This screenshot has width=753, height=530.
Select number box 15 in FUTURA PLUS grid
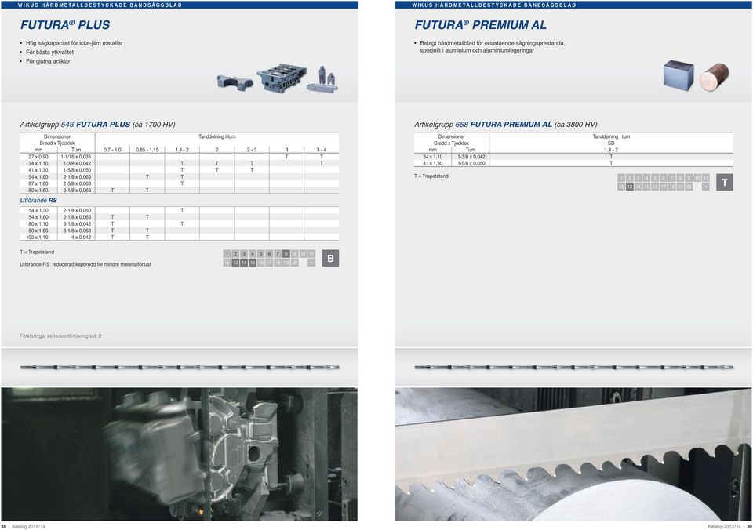252,263
